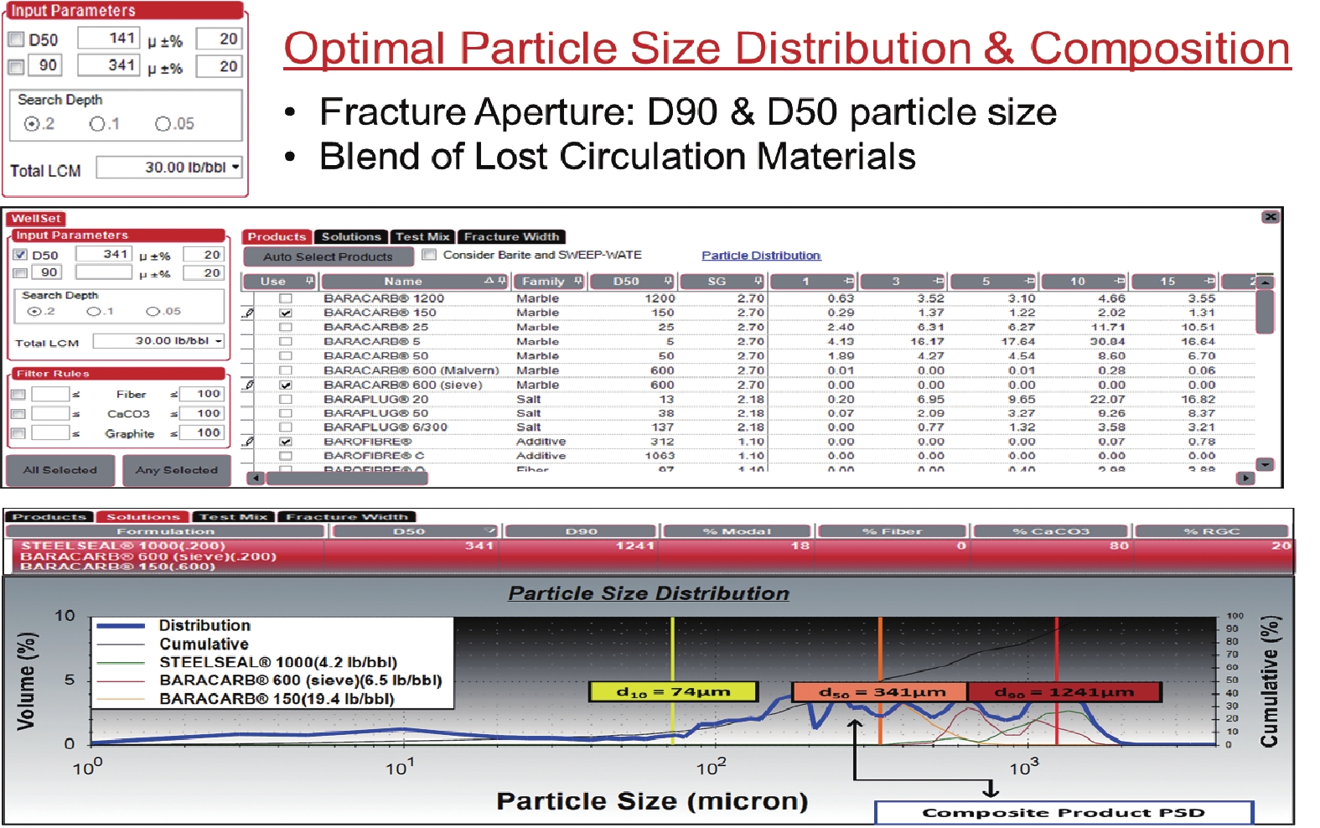Click the pin icon in the Name column header
This screenshot has height=828, width=1320.
(x=502, y=281)
